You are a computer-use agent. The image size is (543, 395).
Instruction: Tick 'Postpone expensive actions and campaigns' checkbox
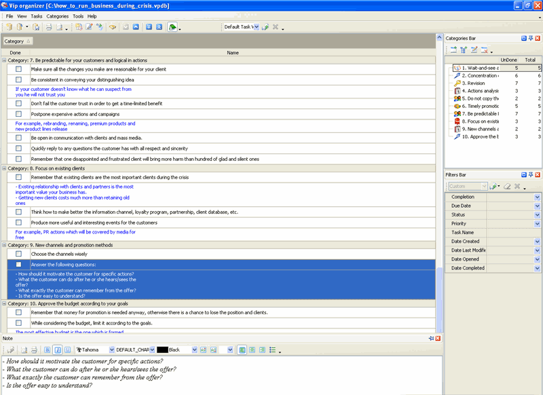tap(19, 114)
